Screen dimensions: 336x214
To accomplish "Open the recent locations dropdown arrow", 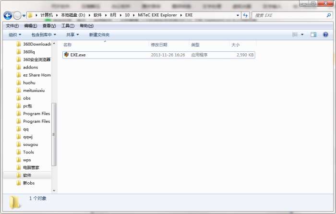I will pyautogui.click(x=24, y=16).
